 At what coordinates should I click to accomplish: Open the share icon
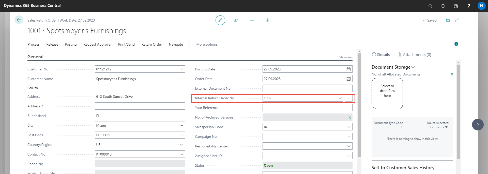pos(236,20)
